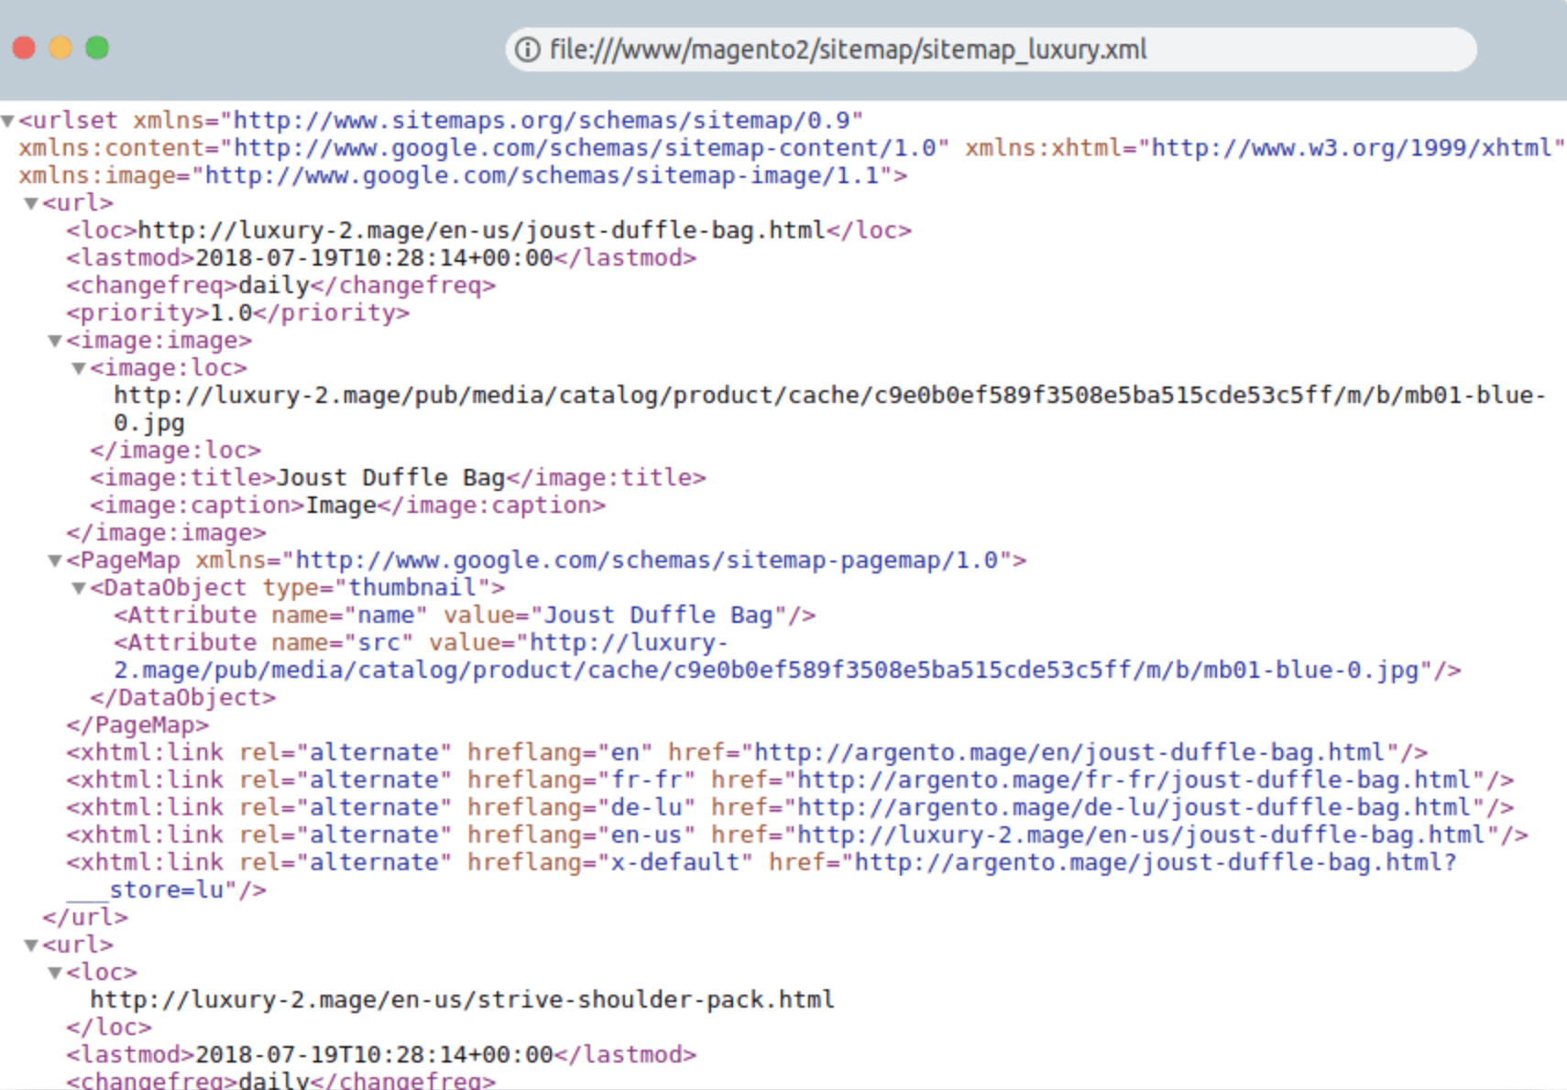Collapse the image:image node
1567x1090 pixels.
[x=55, y=341]
